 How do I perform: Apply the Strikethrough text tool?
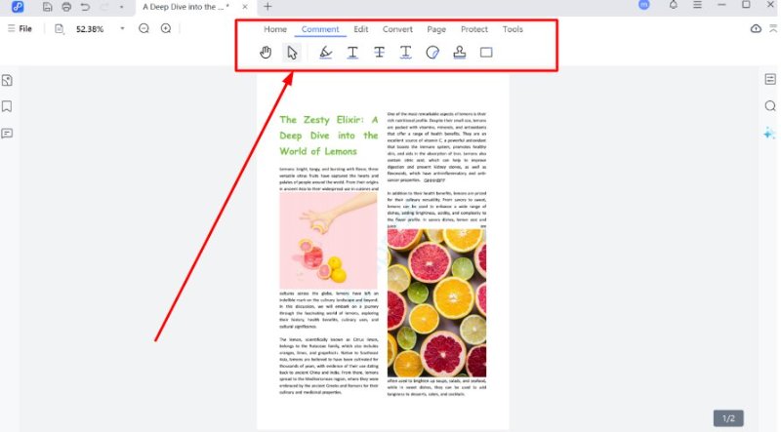[x=379, y=53]
